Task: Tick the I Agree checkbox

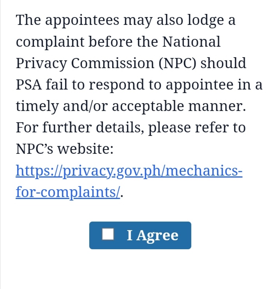Action: [x=108, y=234]
